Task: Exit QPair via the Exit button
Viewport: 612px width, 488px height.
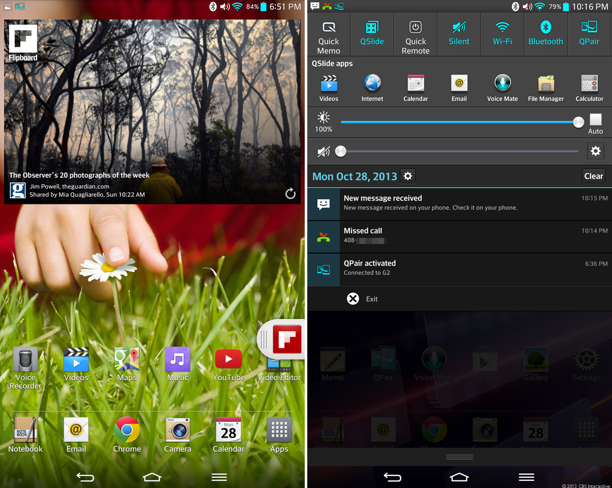Action: pyautogui.click(x=362, y=299)
